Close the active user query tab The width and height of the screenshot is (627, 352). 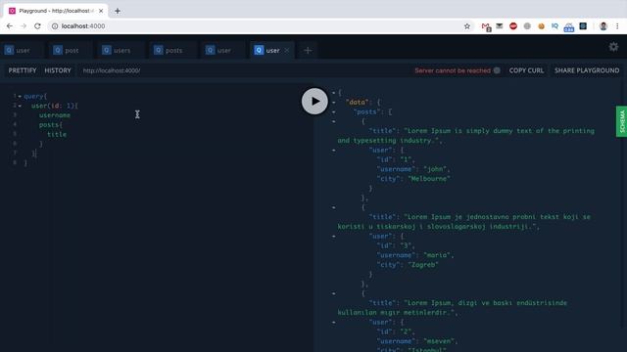[287, 51]
